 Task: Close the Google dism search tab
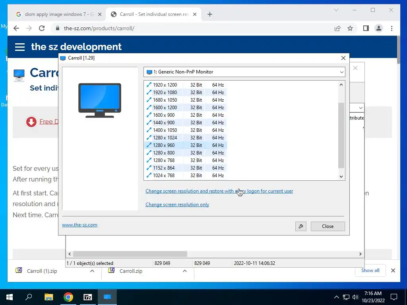tap(100, 14)
